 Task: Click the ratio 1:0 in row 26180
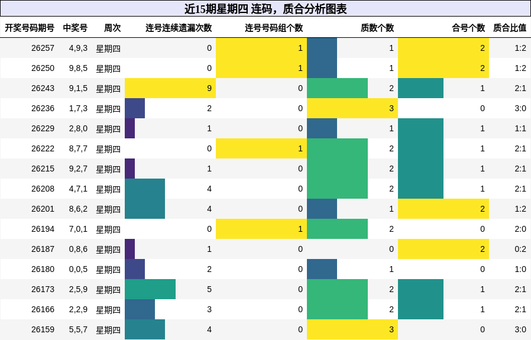[520, 269]
